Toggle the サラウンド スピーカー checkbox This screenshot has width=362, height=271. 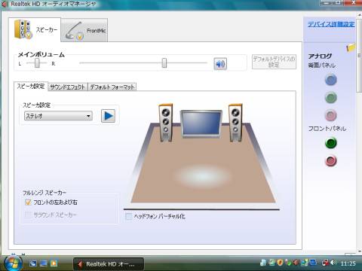(x=28, y=215)
